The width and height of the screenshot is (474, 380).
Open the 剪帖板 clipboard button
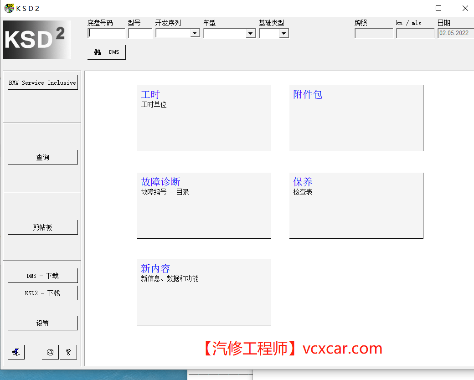click(42, 227)
